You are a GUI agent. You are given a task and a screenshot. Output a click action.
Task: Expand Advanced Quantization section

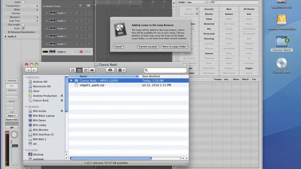click(9, 32)
